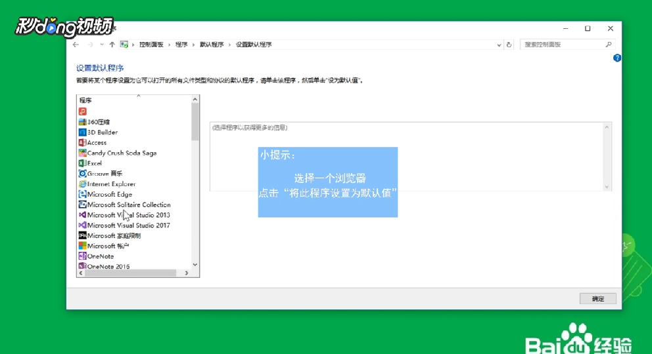Select the OneNote 2016 text row
The image size is (652, 354).
(x=108, y=267)
